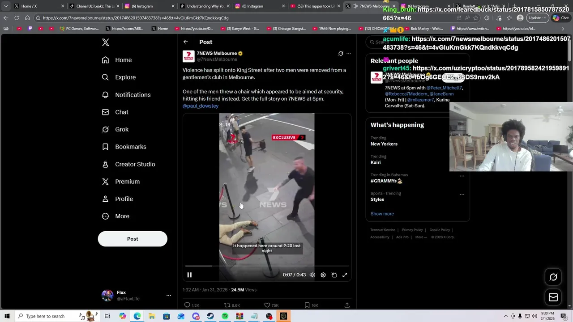Image resolution: width=573 pixels, height=322 pixels.
Task: Seek on the video progress bar
Action: [x=267, y=266]
